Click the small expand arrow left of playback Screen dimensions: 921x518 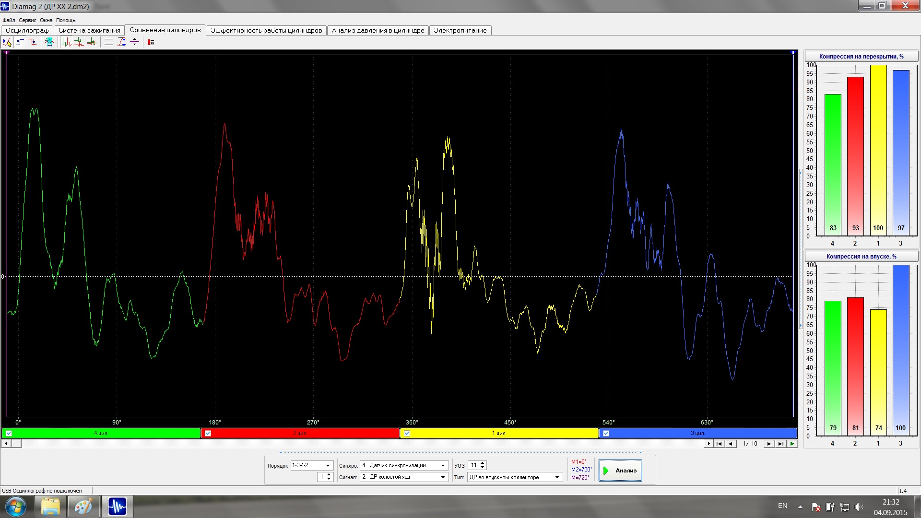(x=709, y=444)
